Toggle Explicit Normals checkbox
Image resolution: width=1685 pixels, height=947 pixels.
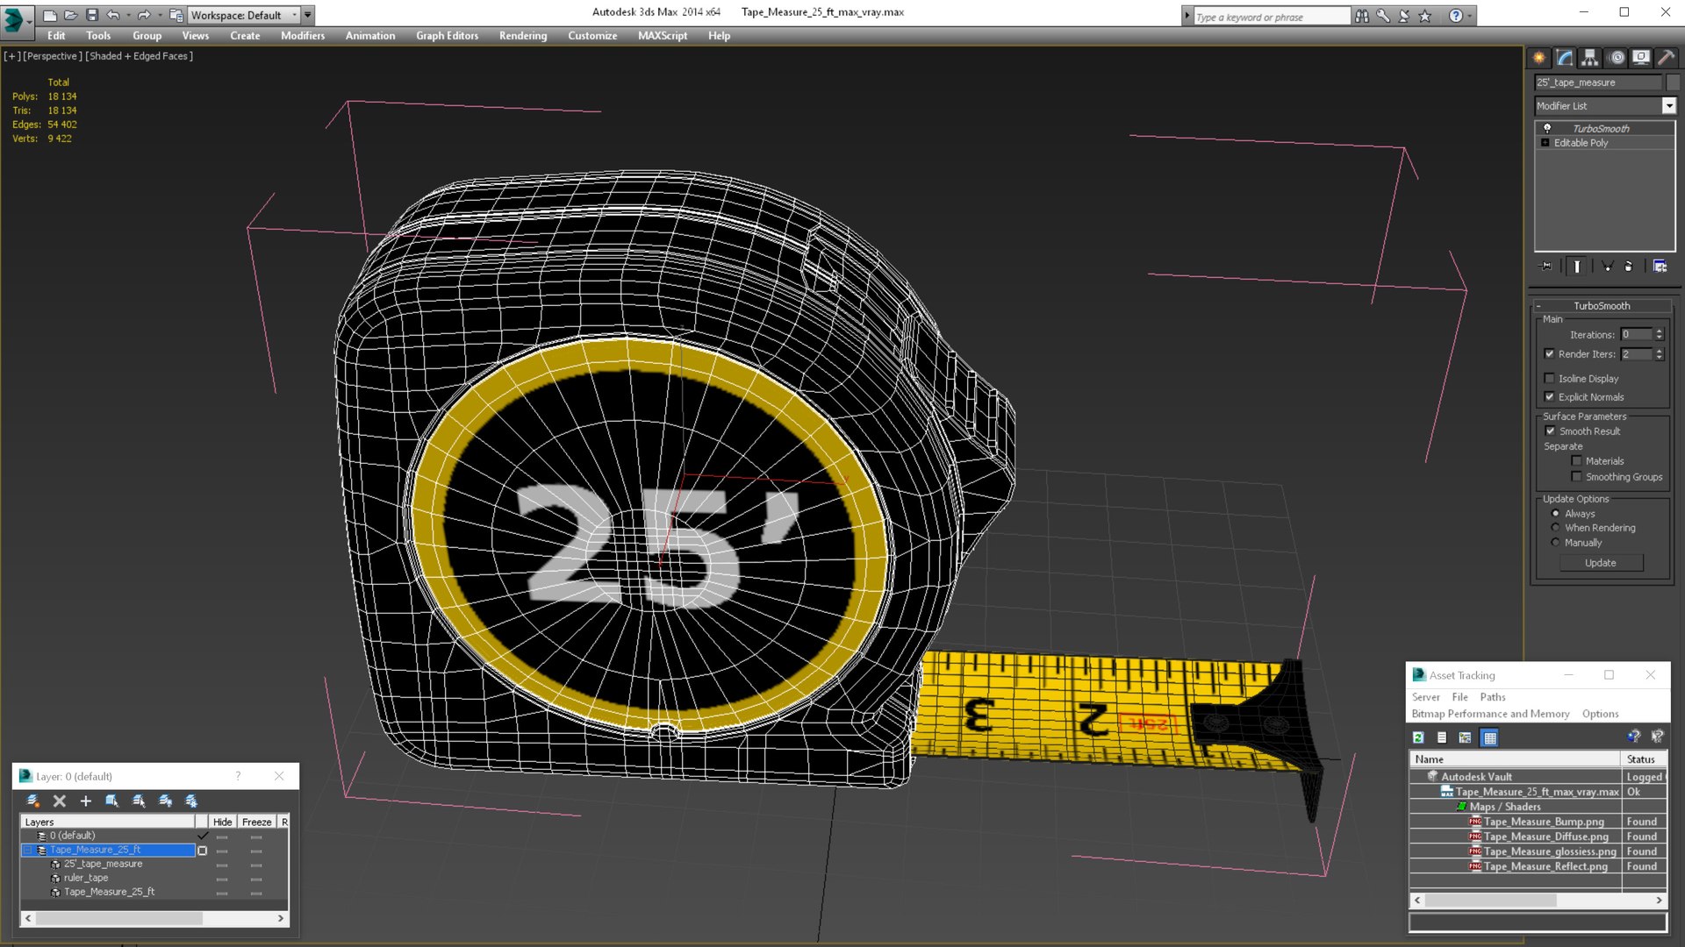coord(1549,397)
